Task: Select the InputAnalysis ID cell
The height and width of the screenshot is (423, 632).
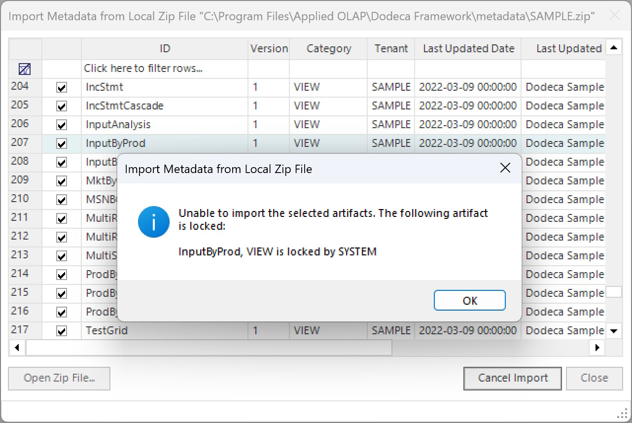Action: (165, 125)
